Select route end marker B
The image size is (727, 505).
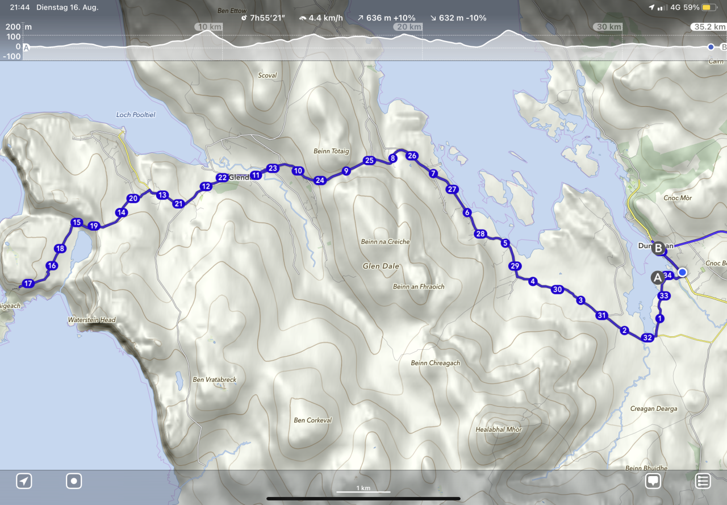[658, 248]
